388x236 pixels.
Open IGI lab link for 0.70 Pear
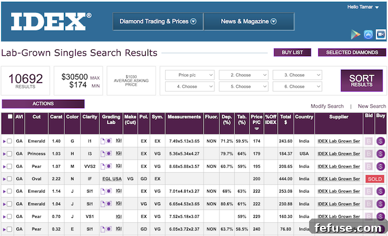(x=119, y=217)
